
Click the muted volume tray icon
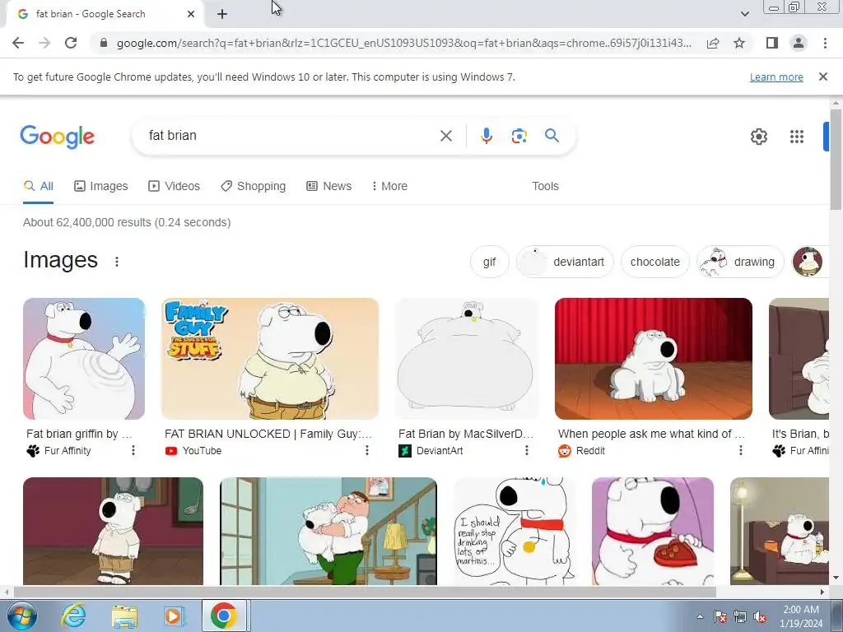pos(760,617)
